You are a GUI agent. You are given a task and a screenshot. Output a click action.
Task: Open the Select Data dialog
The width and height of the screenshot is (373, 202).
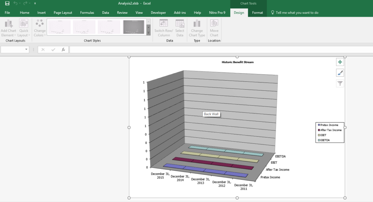click(x=180, y=28)
